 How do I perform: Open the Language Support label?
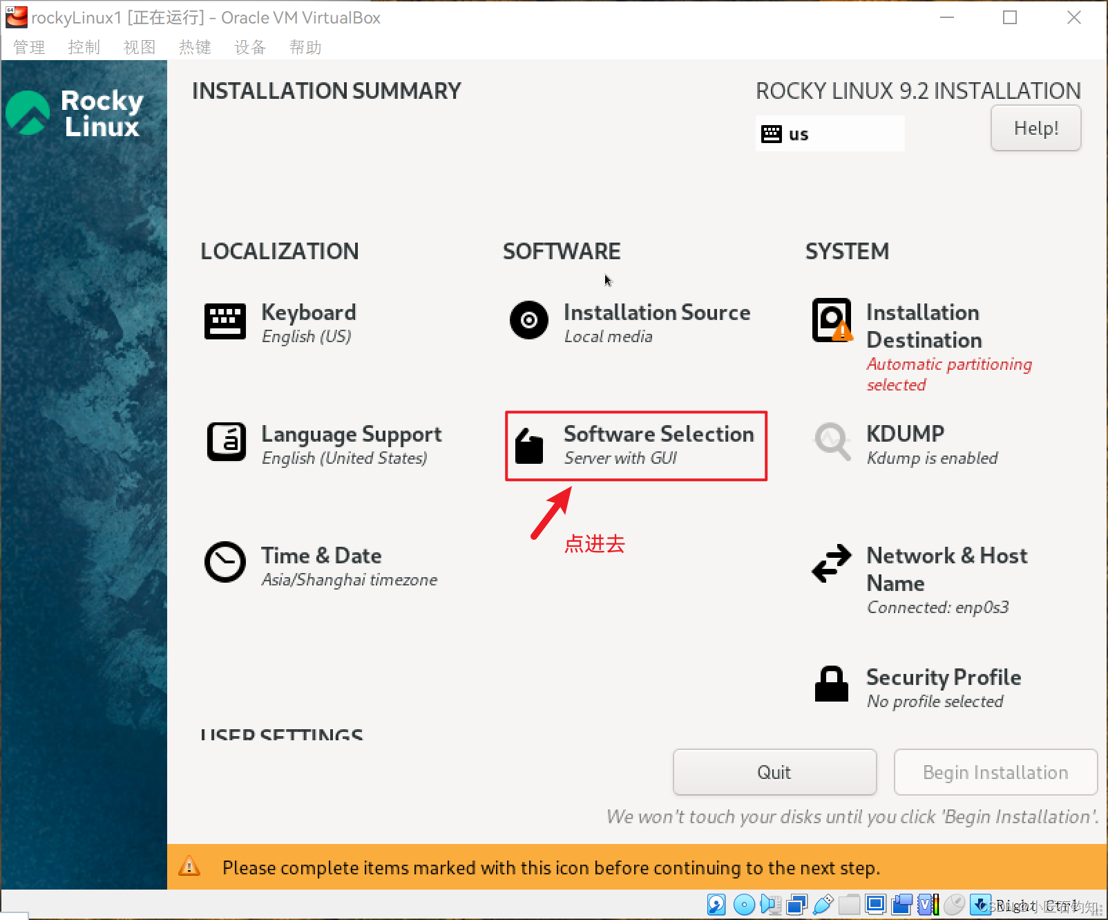pos(352,434)
